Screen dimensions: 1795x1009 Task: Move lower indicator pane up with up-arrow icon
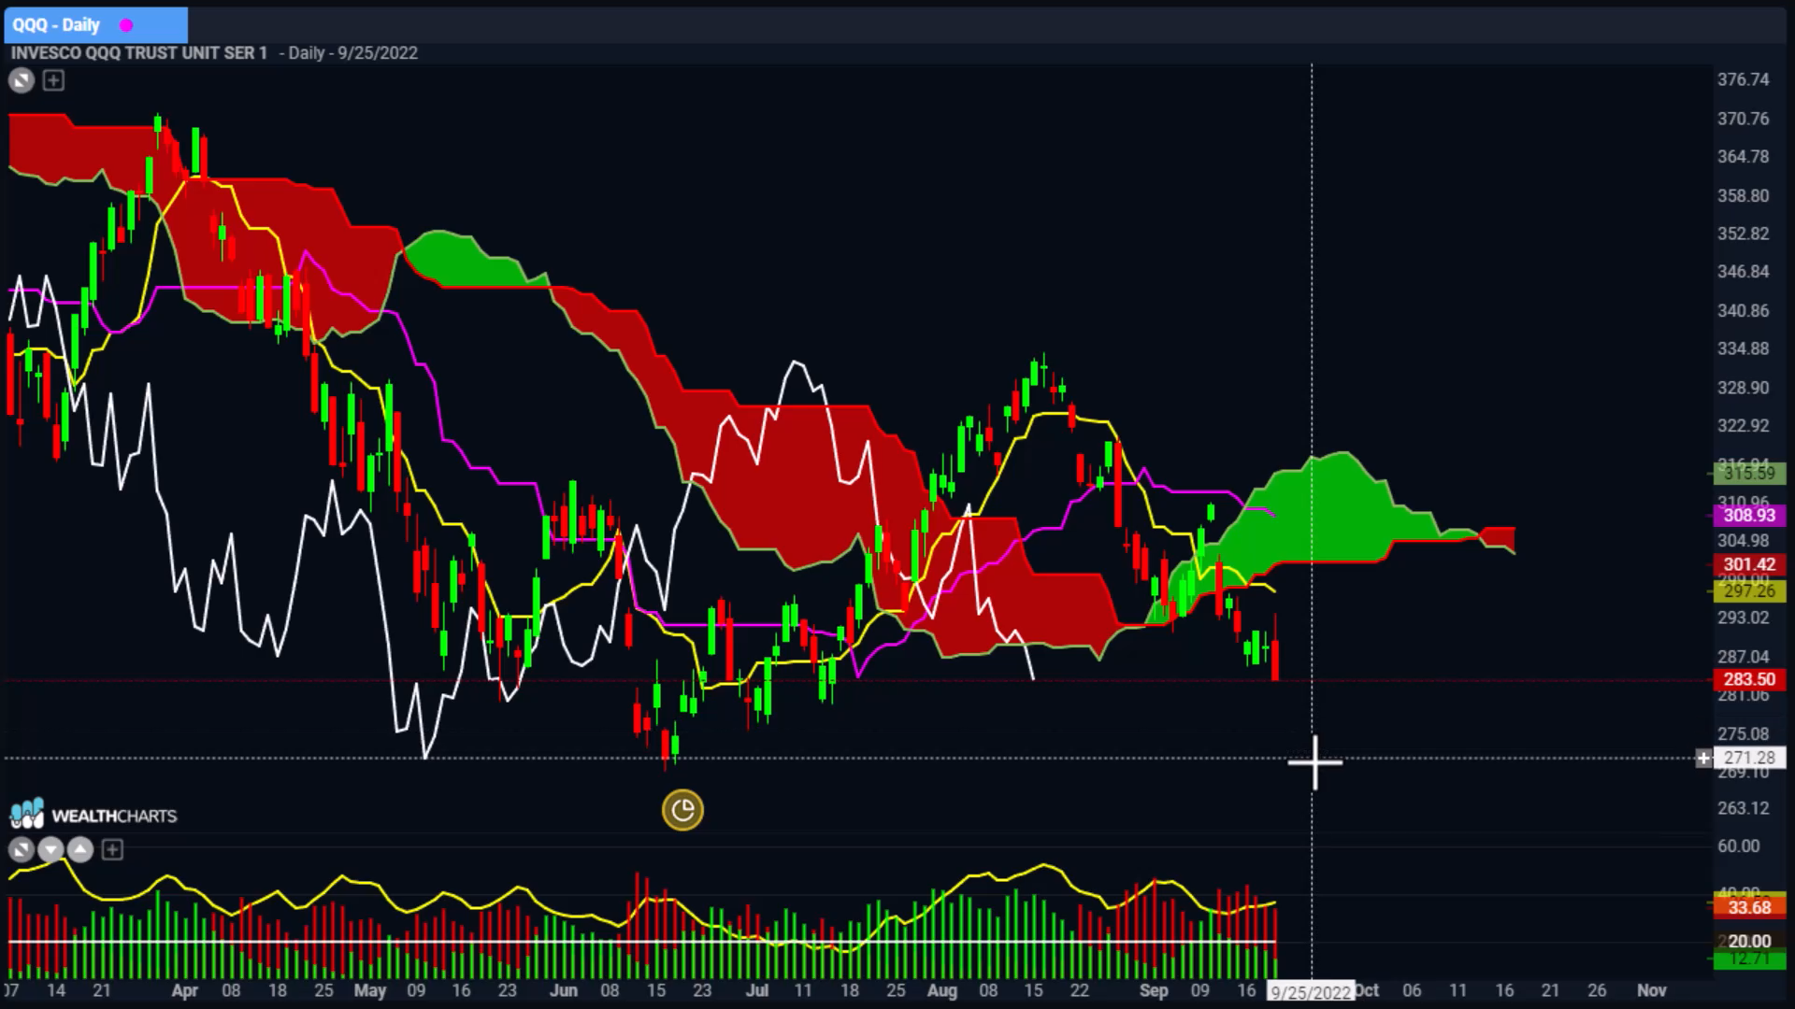click(80, 850)
